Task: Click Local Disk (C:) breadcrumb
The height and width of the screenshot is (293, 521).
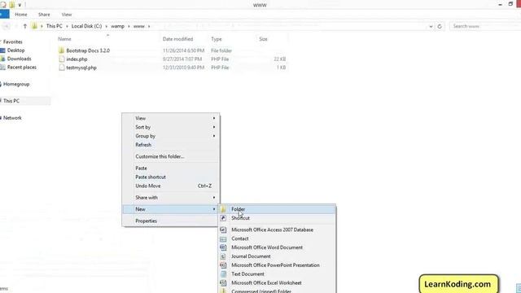Action: (86, 26)
